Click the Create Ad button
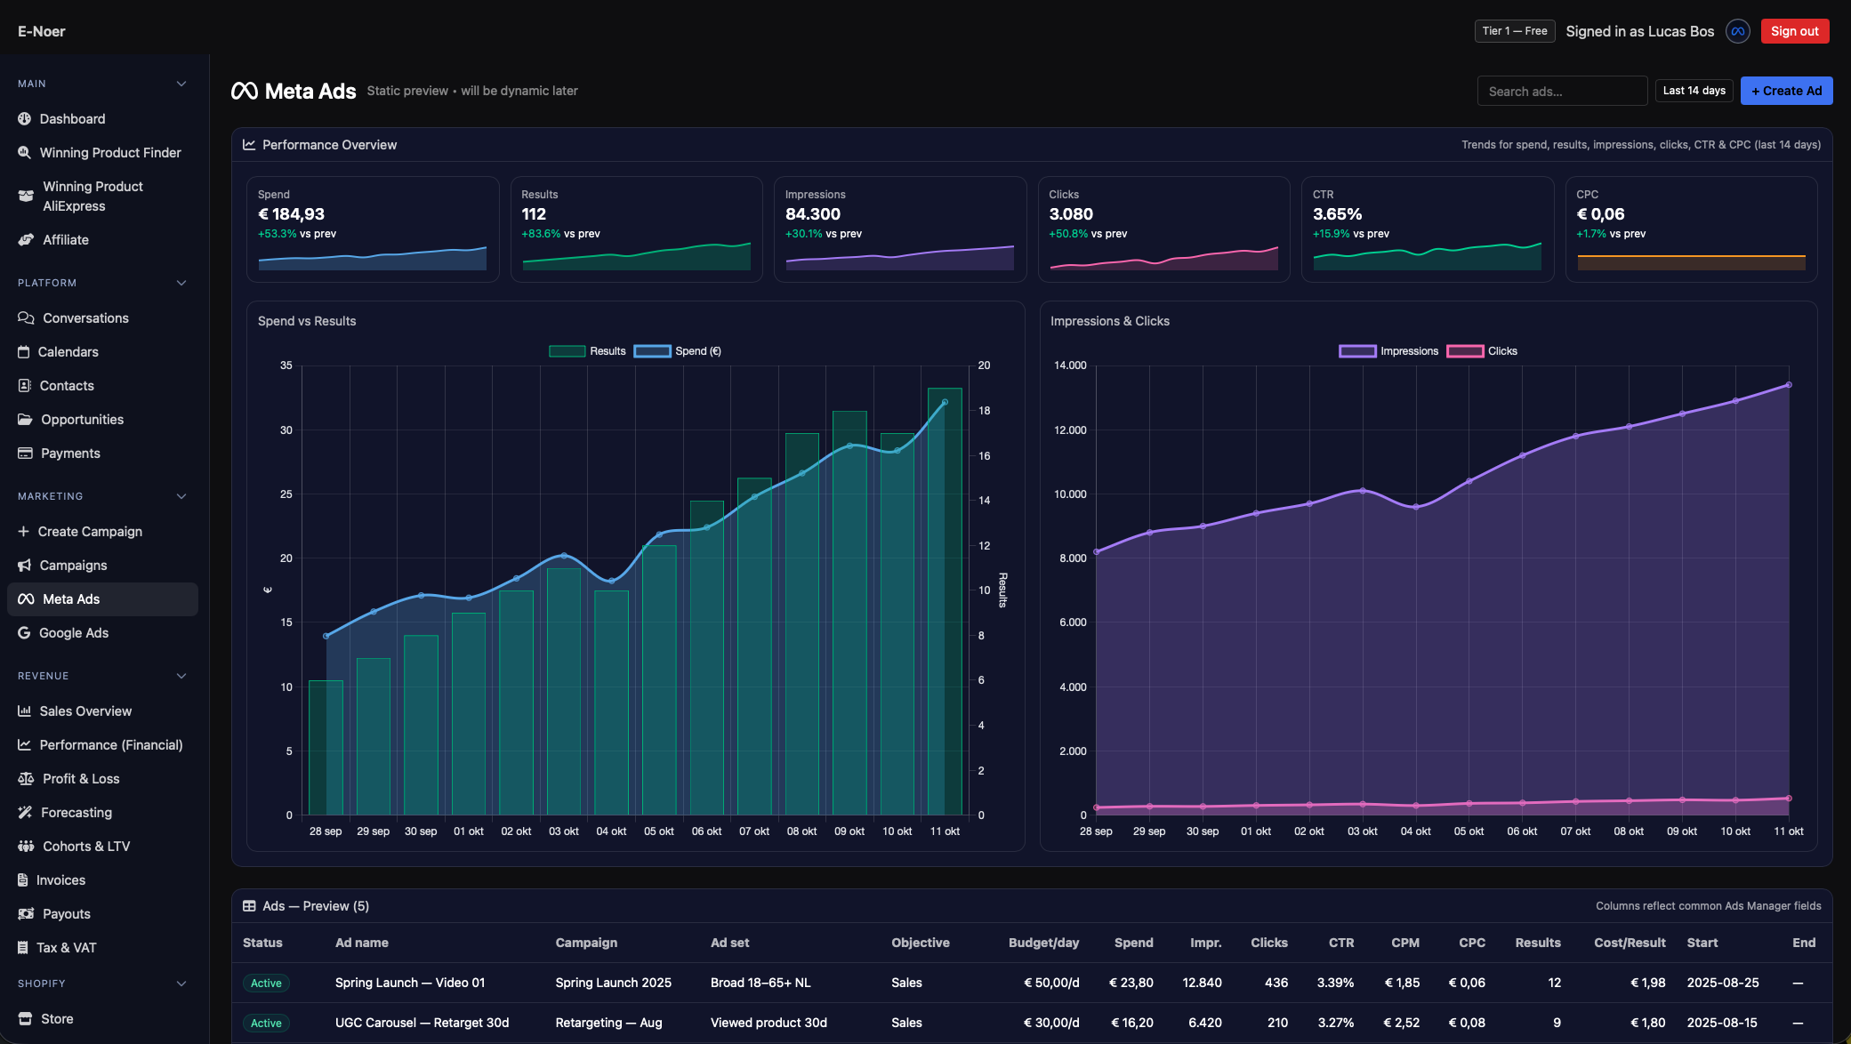The image size is (1851, 1044). 1786,91
